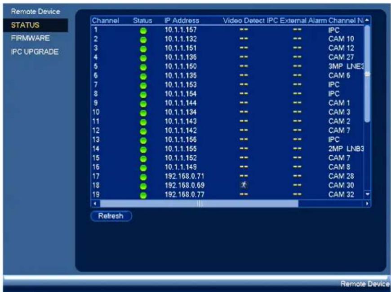Select IP address 192.168.0.77

(x=185, y=194)
